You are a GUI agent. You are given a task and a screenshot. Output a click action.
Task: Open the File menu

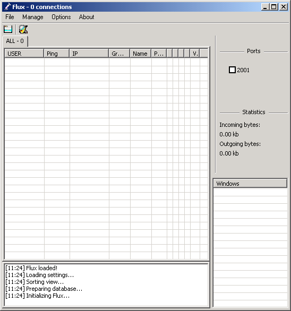10,17
